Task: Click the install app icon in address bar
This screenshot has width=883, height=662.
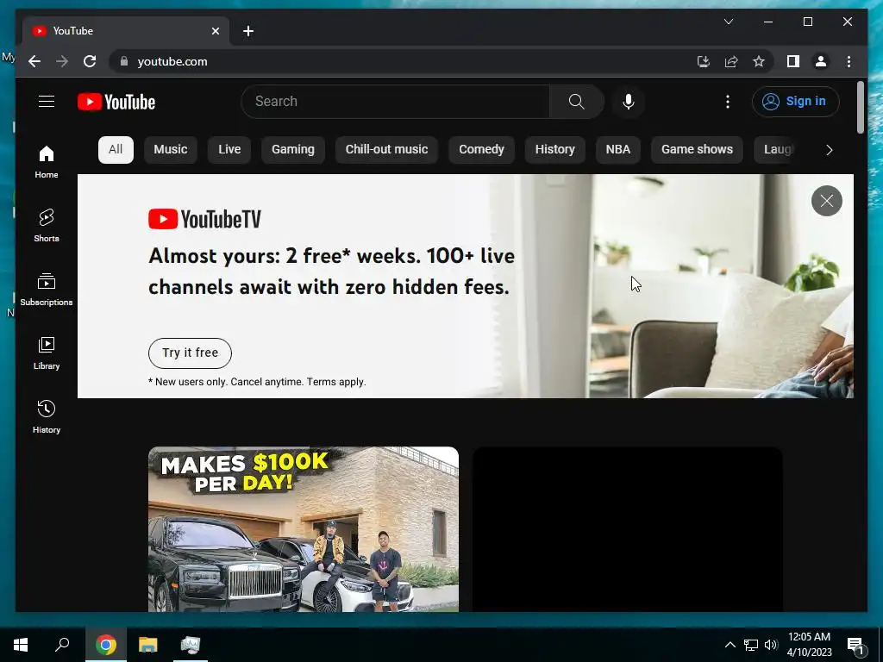Action: tap(704, 61)
